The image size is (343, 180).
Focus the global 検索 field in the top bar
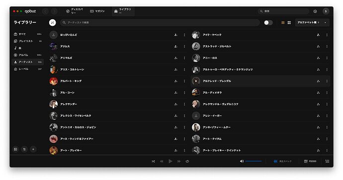point(283,11)
